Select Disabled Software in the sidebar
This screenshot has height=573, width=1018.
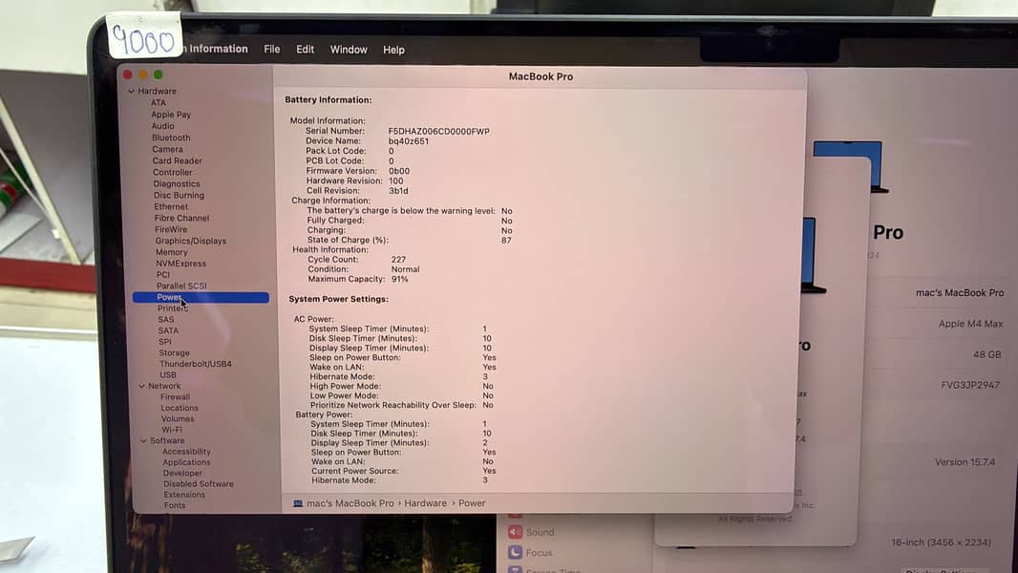[x=198, y=484]
